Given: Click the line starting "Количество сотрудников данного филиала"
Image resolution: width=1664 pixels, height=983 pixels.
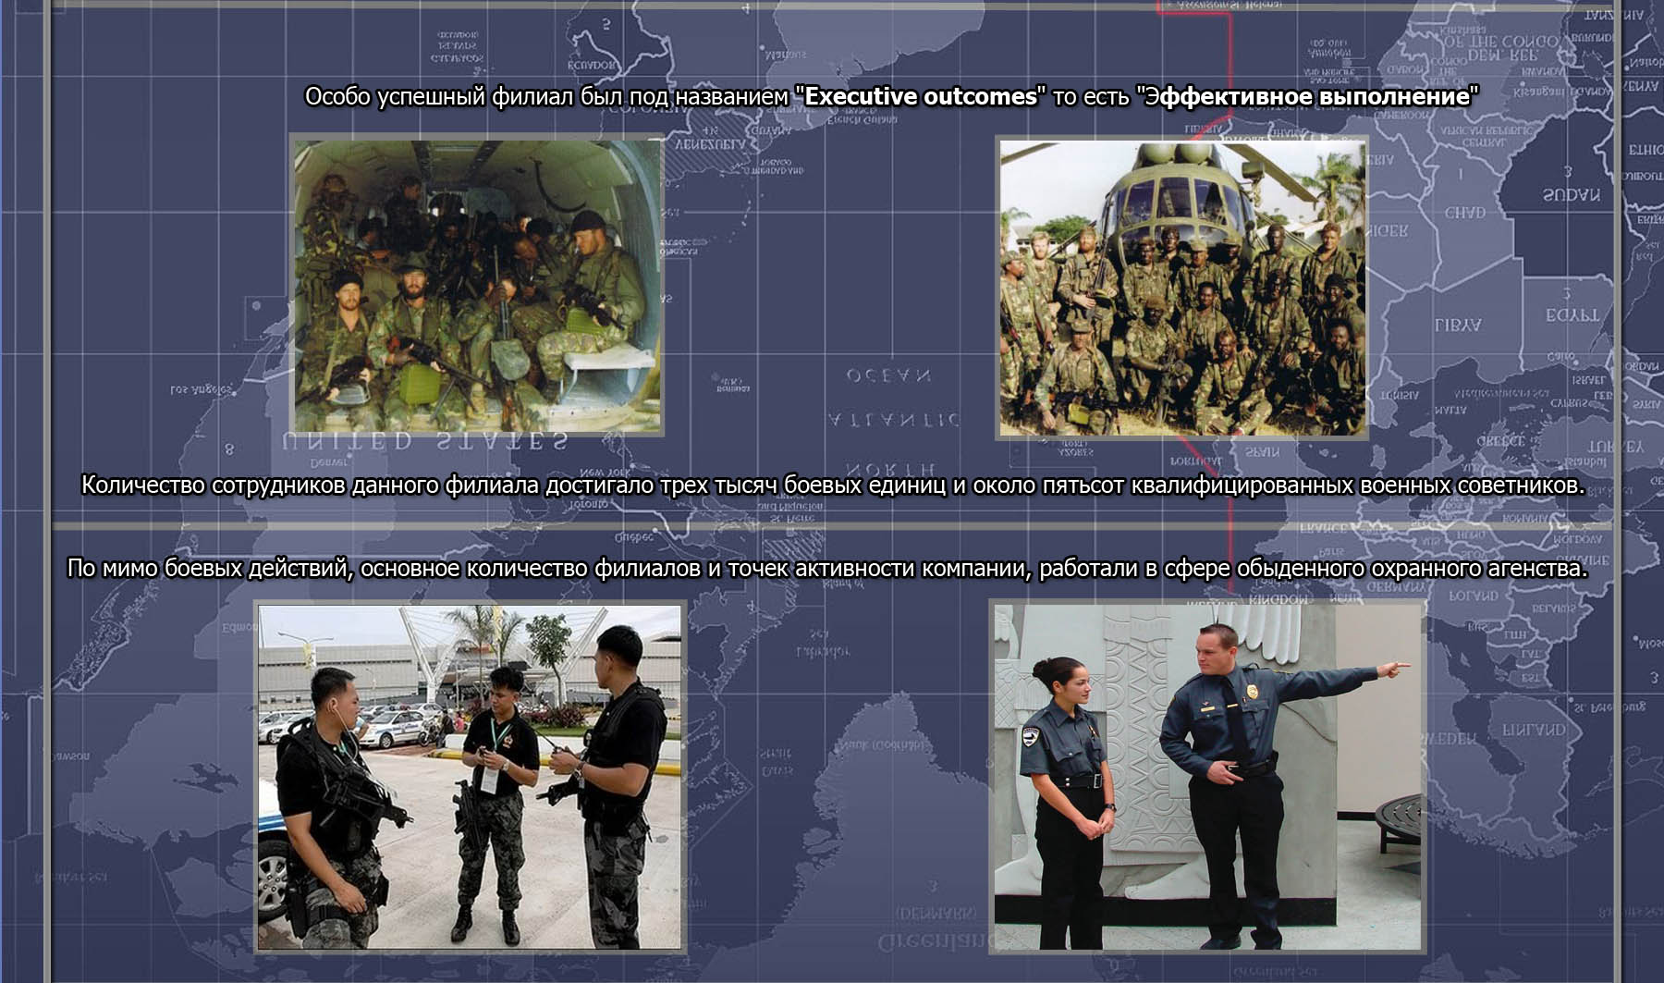Looking at the screenshot, I should pos(833,485).
